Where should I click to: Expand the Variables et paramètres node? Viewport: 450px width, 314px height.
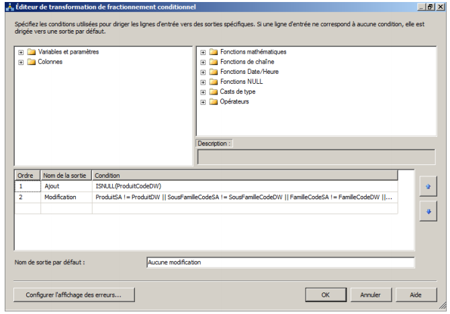pos(21,52)
